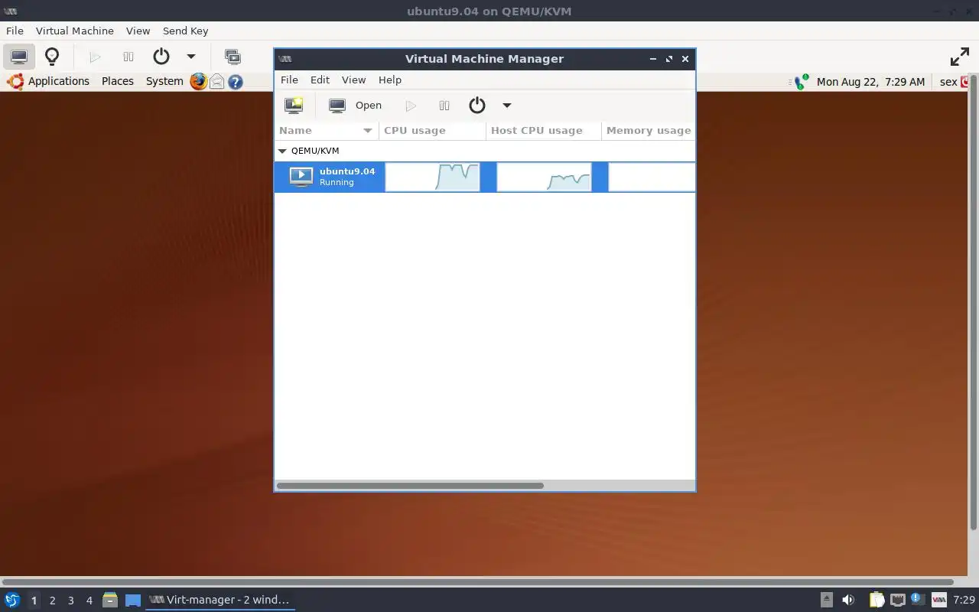
Task: Click the host volume speaker icon
Action: point(848,600)
